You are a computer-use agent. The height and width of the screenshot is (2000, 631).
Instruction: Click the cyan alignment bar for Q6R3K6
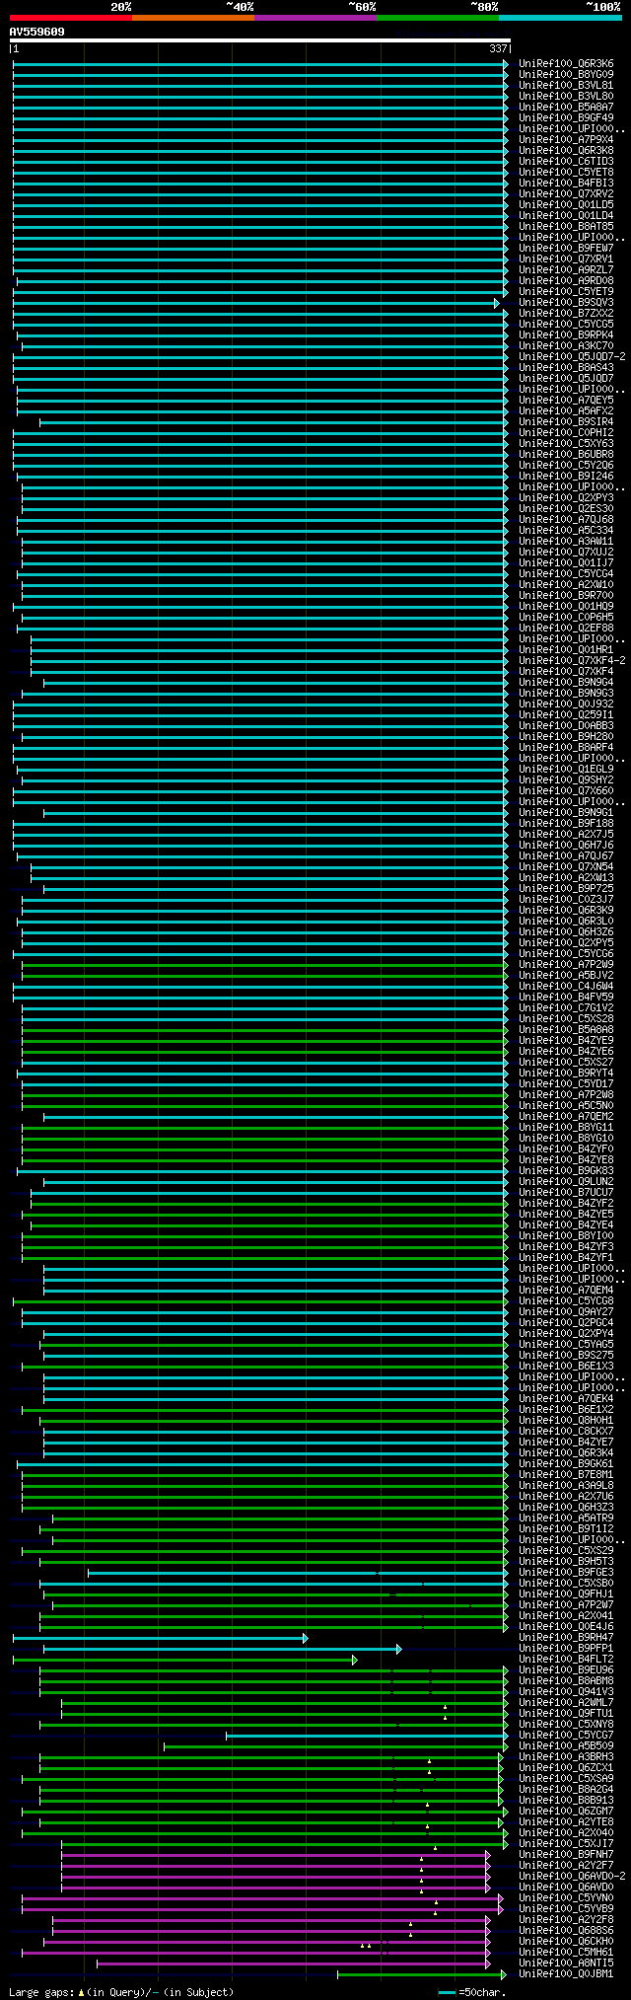[260, 64]
